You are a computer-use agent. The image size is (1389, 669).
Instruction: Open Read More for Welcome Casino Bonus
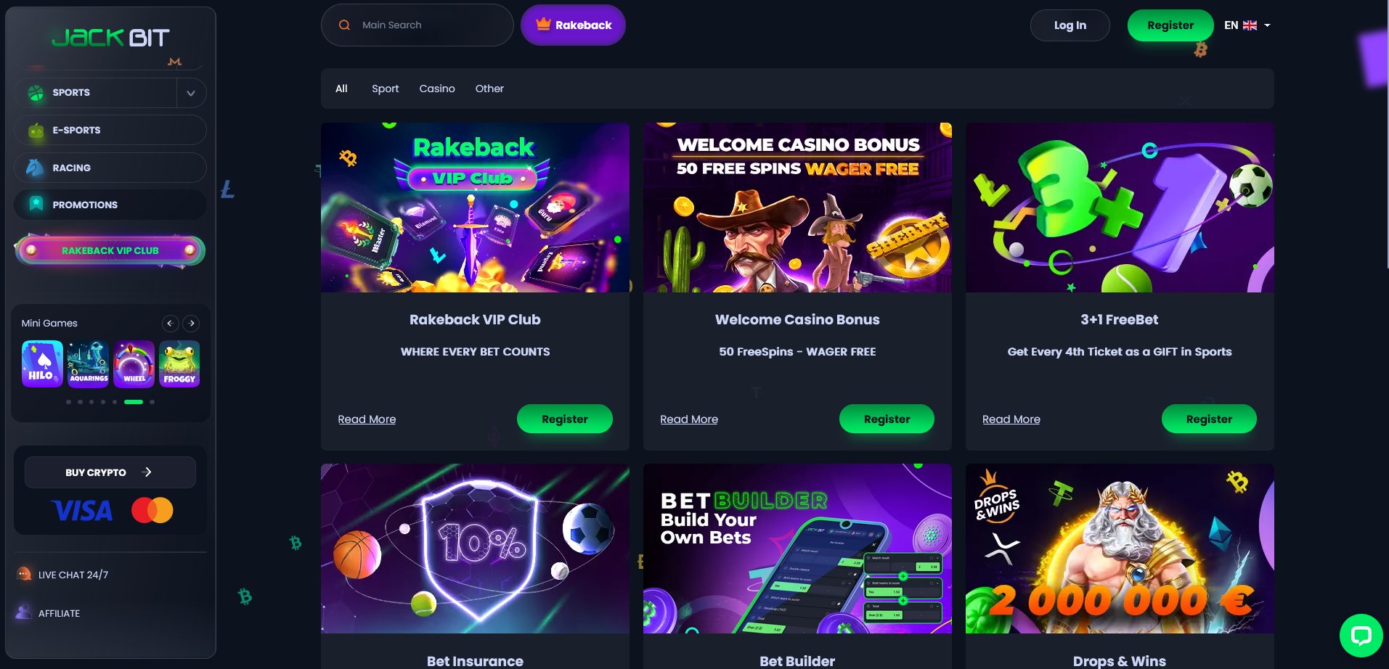click(689, 419)
